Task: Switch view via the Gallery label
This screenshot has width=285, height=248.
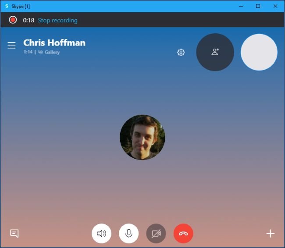Action: coord(52,52)
